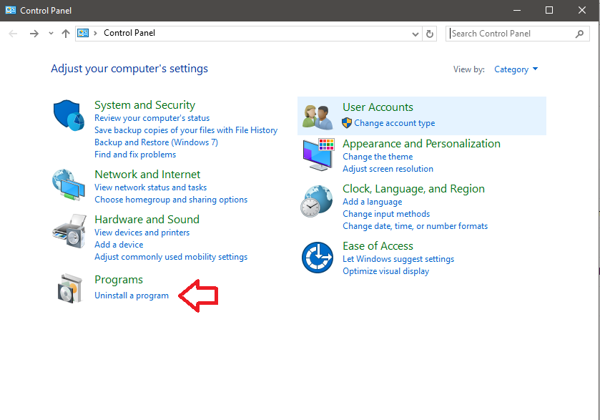Refresh the Control Panel view

(430, 34)
